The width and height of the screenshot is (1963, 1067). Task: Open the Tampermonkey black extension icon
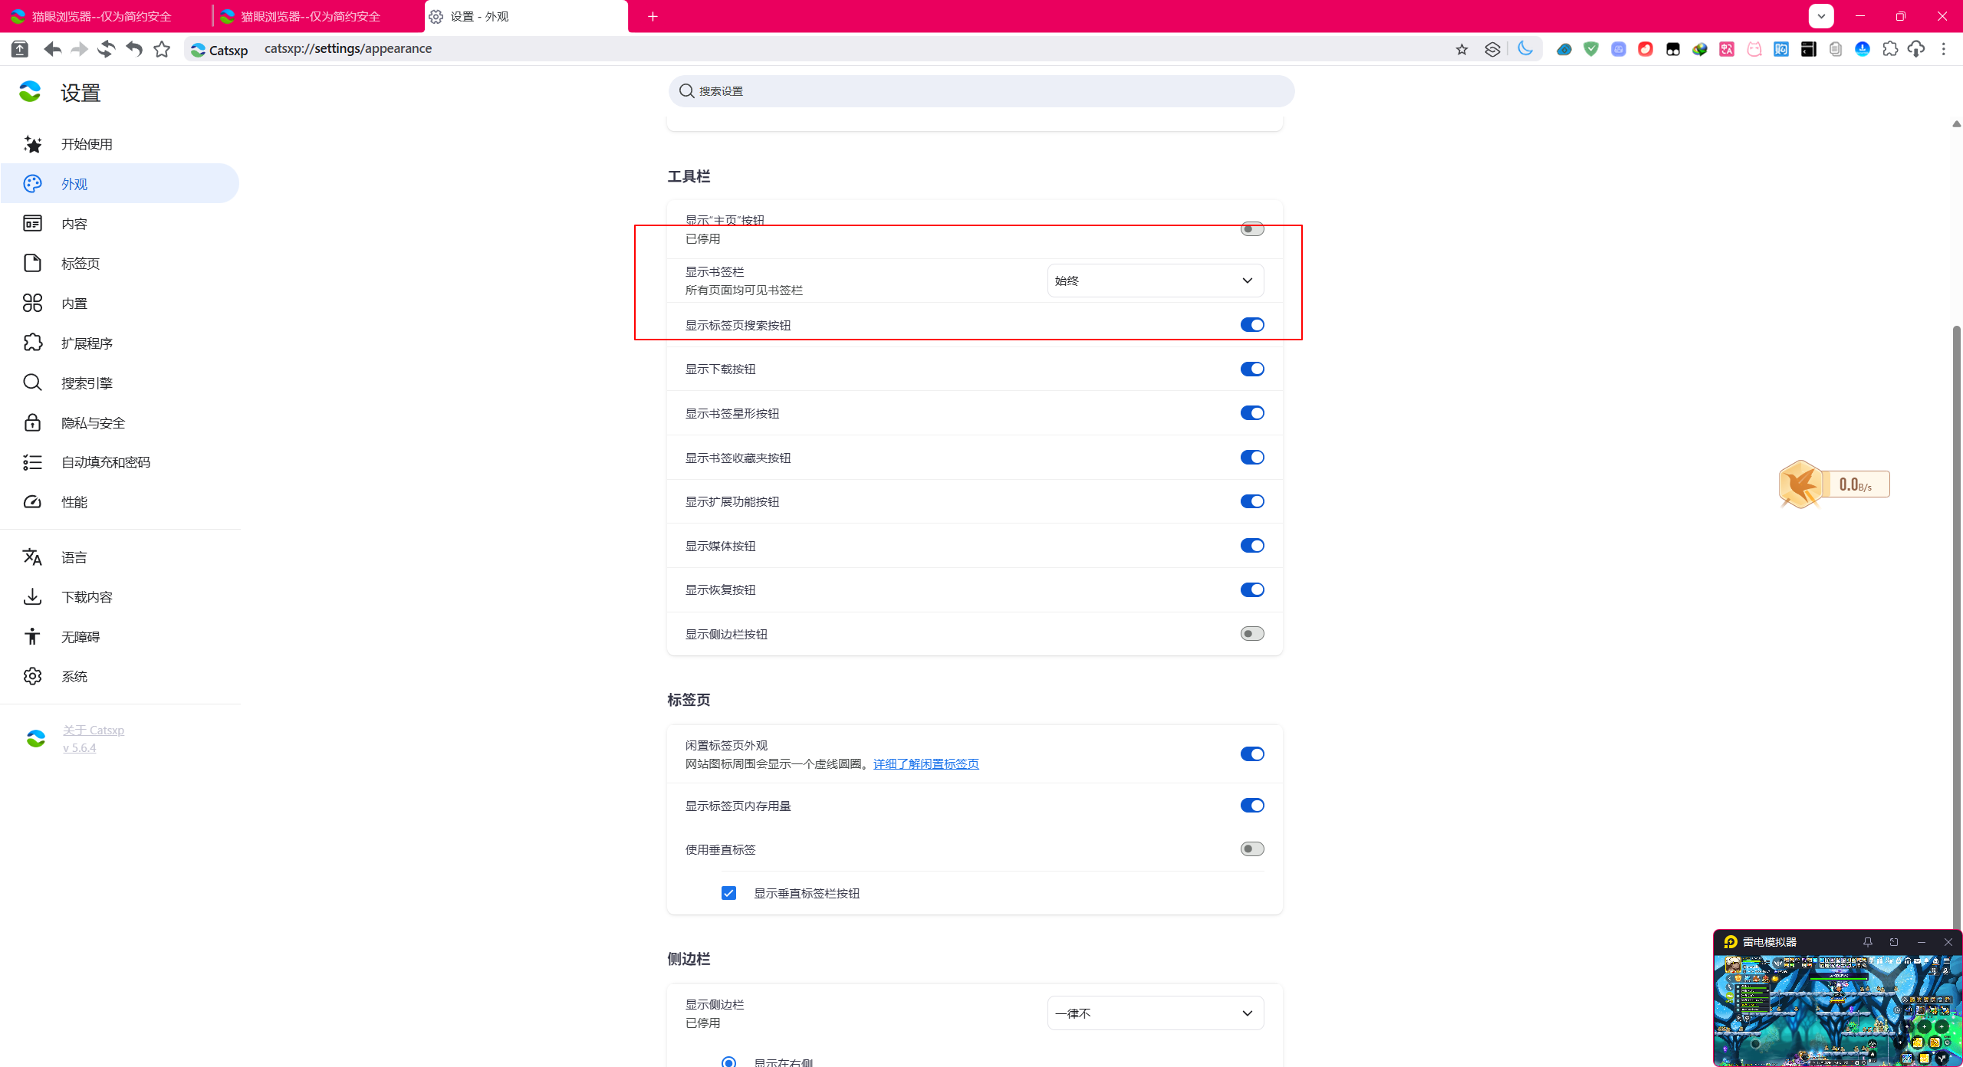tap(1673, 49)
